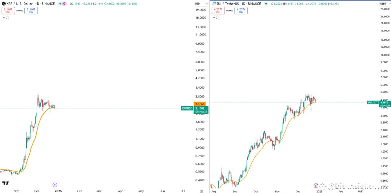Open the USD currency dropdown
This screenshot has width=391, height=193.
coord(201,4)
